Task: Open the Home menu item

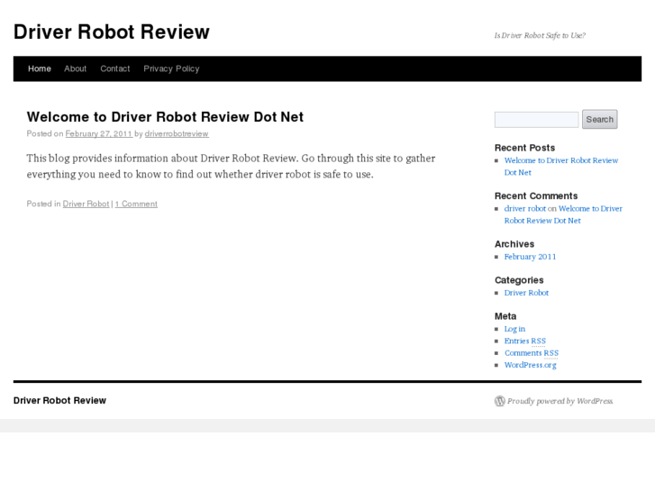Action: click(x=40, y=68)
